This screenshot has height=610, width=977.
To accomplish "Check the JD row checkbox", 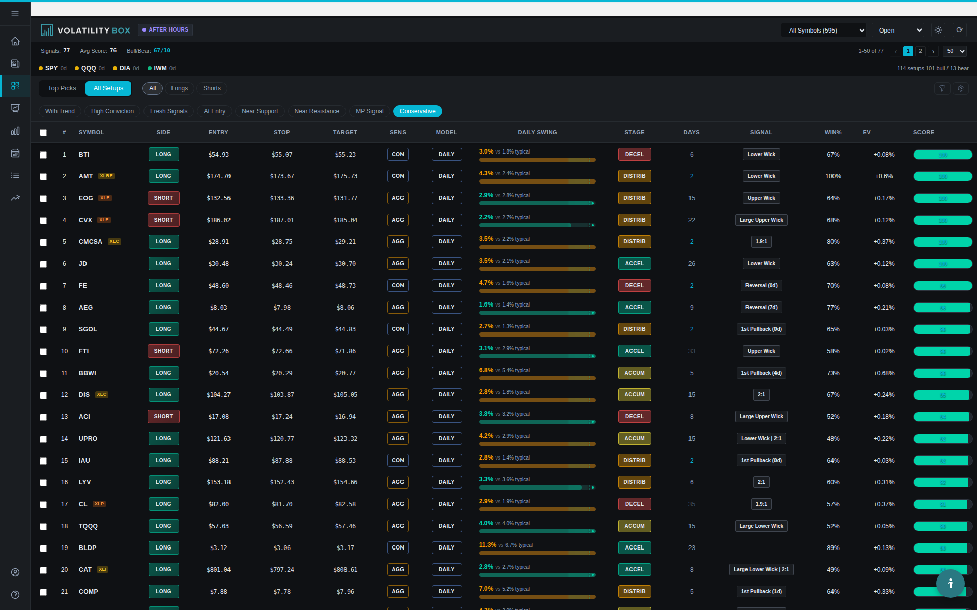I will coord(43,264).
